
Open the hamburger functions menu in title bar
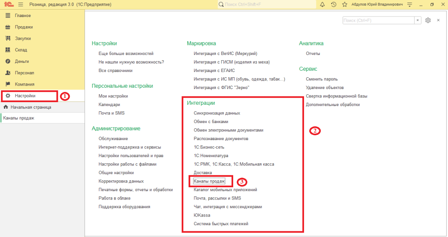21,4
